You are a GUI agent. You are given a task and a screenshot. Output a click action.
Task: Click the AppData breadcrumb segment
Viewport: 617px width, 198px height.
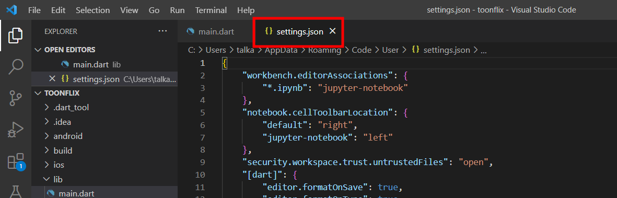click(282, 50)
